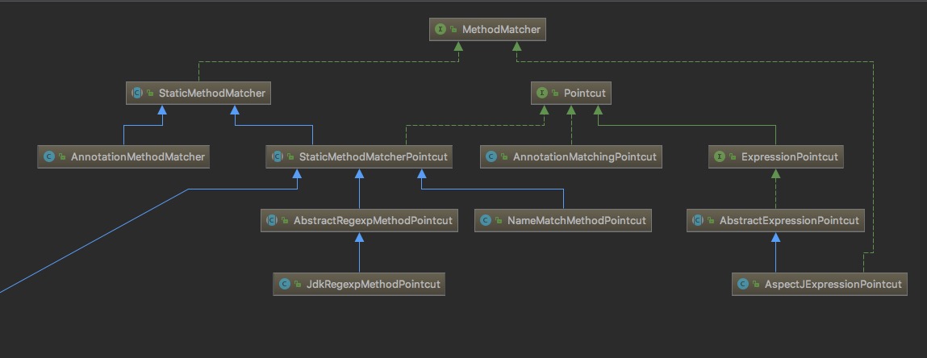
Task: Click the interface icon on MethodMatcher node
Action: (441, 30)
